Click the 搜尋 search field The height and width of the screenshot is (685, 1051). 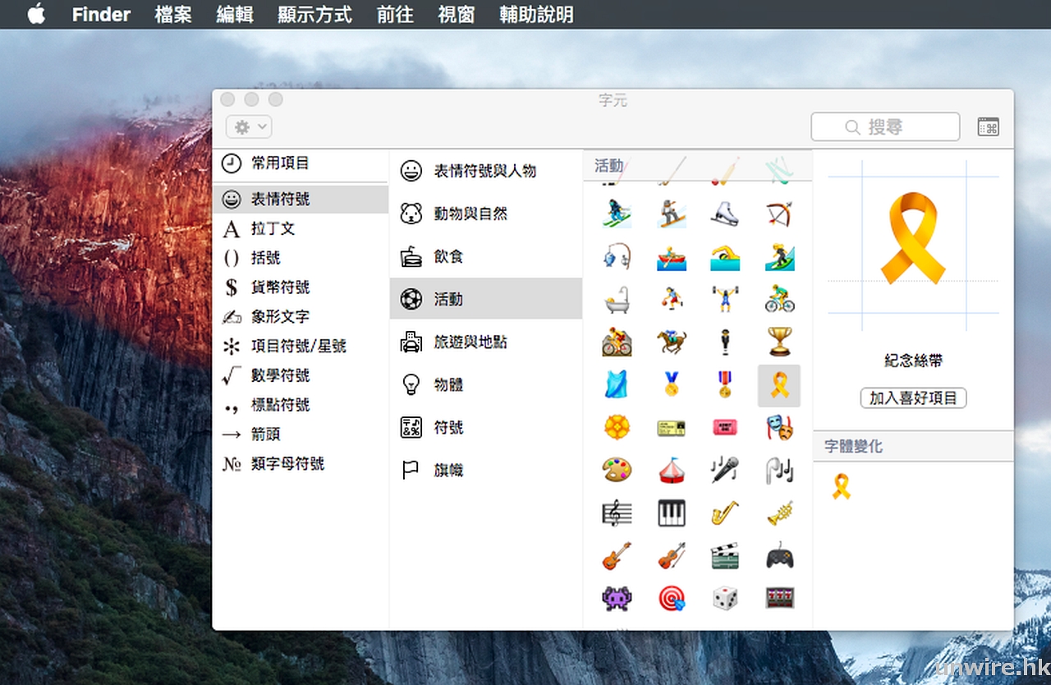point(885,127)
